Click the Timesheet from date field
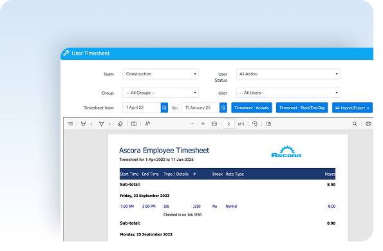Image resolution: width=383 pixels, height=251 pixels. pos(142,107)
